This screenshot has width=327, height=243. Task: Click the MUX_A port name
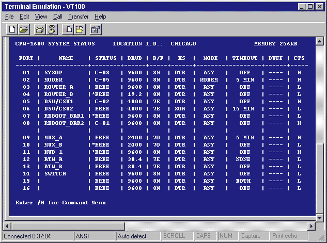tap(53, 138)
